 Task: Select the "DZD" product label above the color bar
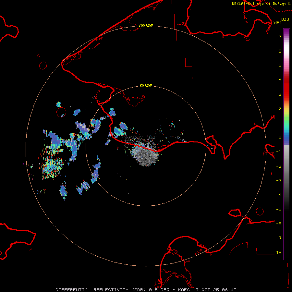[285, 19]
